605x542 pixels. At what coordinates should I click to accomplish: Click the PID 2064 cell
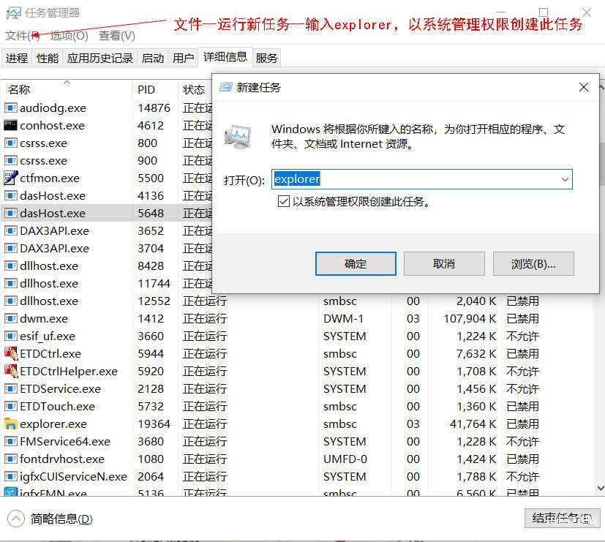151,476
